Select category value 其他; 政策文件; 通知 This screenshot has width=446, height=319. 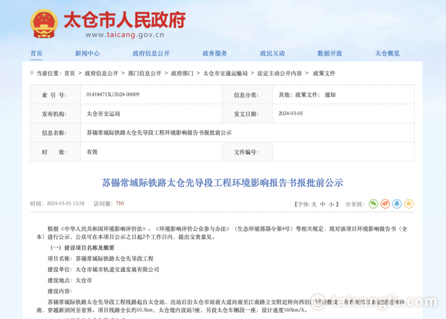point(307,95)
